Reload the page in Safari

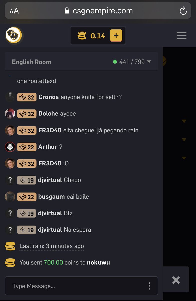click(x=183, y=11)
